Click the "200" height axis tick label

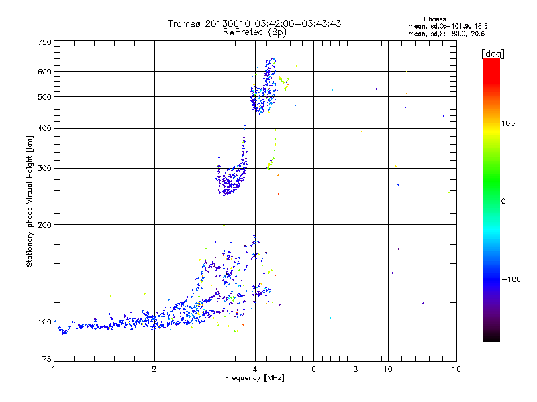click(44, 225)
